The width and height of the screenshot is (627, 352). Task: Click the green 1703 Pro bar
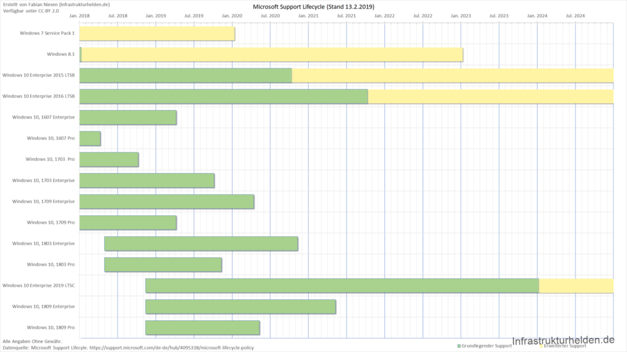coord(109,159)
